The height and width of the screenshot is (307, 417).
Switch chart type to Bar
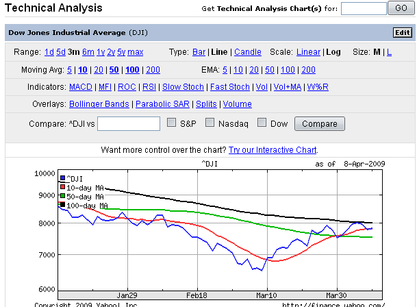[x=199, y=52]
